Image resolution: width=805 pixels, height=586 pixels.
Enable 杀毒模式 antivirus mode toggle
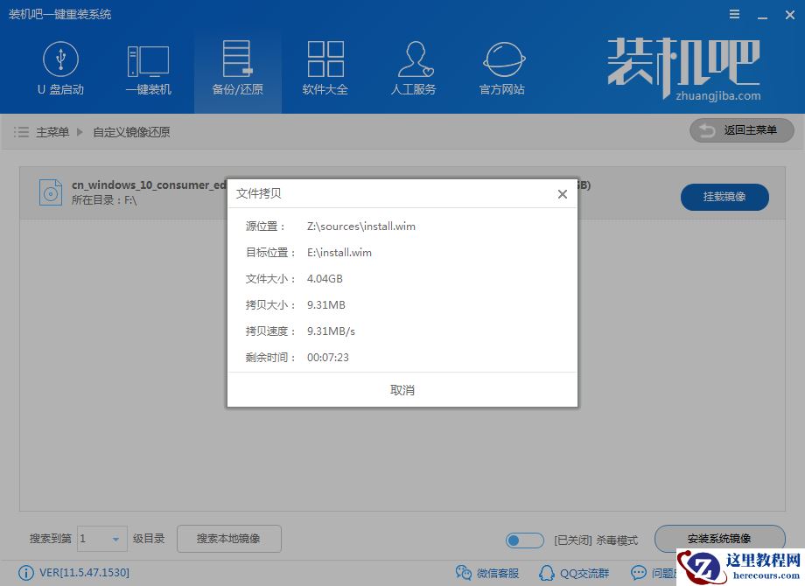point(524,540)
